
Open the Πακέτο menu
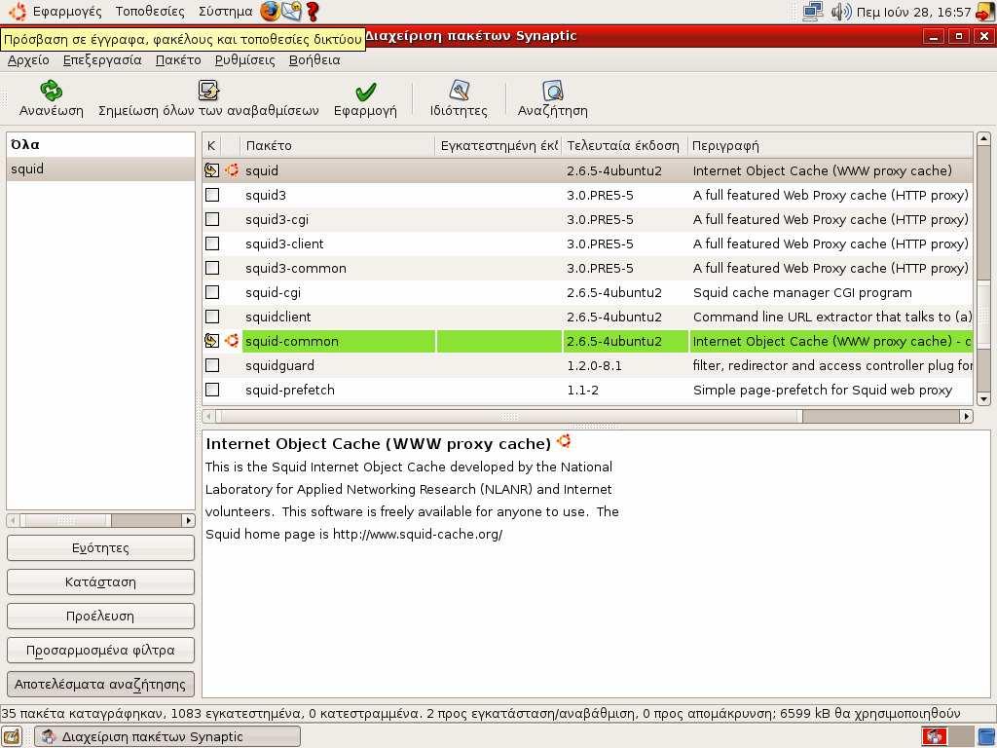tap(178, 59)
